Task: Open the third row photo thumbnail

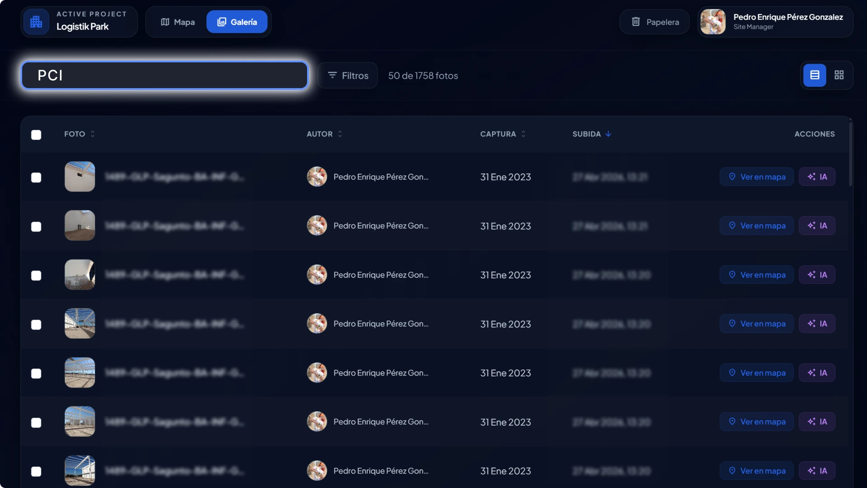Action: (80, 275)
